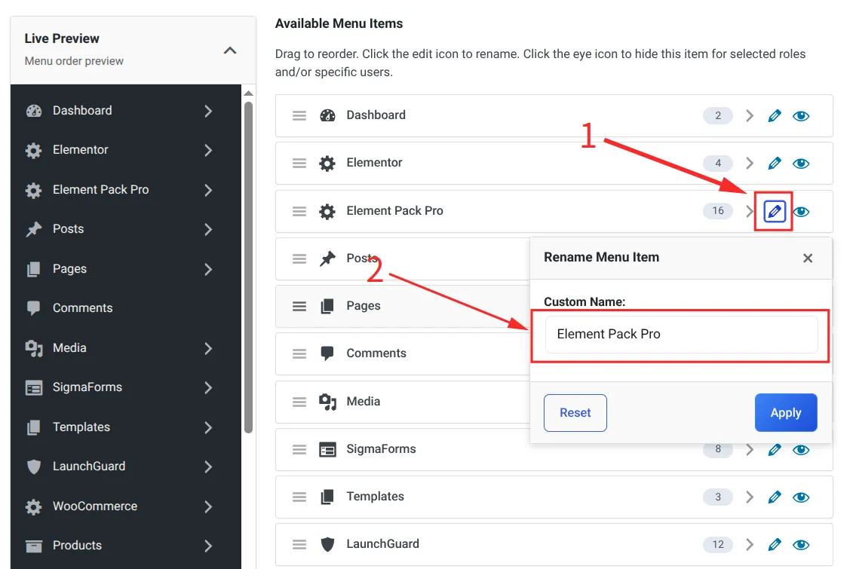This screenshot has width=856, height=569.
Task: Click the Live Preview scrollbar thumb
Action: click(x=248, y=268)
